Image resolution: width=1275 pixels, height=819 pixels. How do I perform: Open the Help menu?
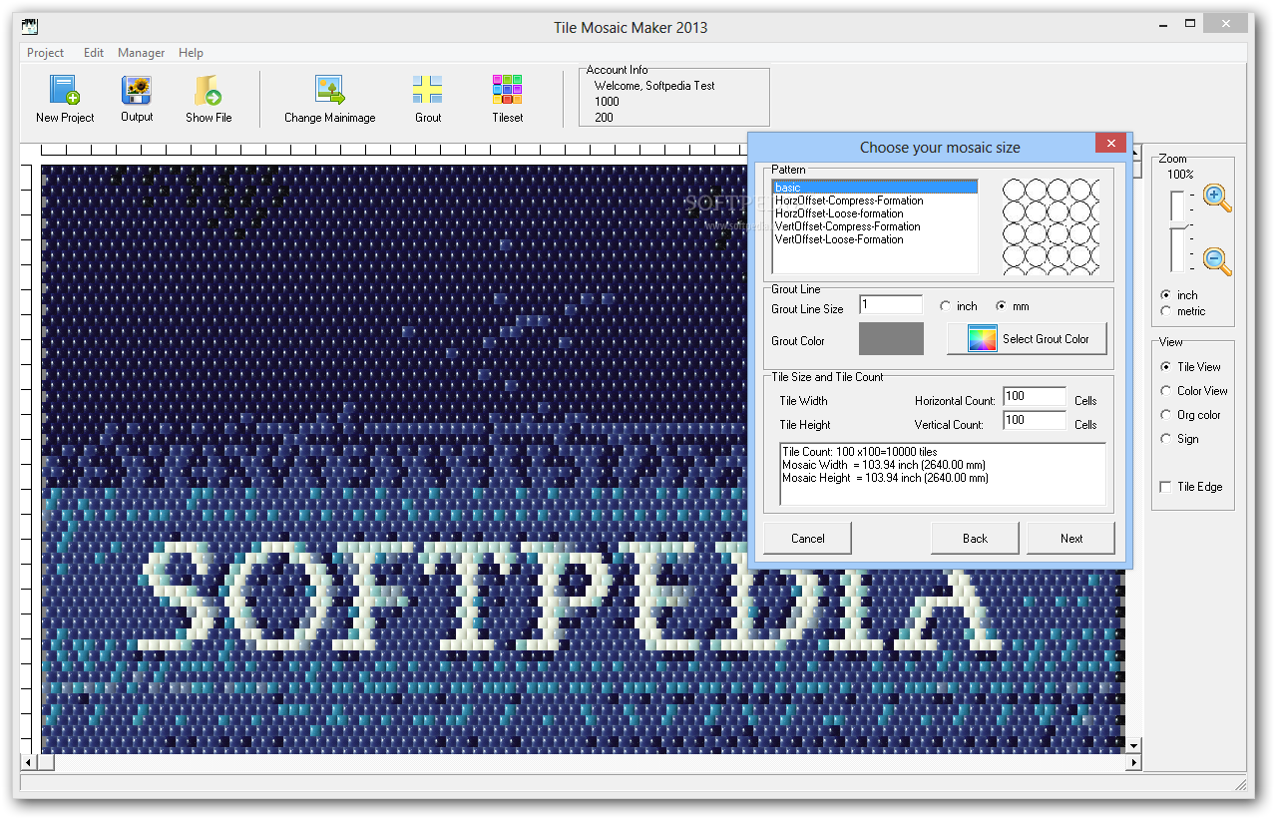pos(191,53)
